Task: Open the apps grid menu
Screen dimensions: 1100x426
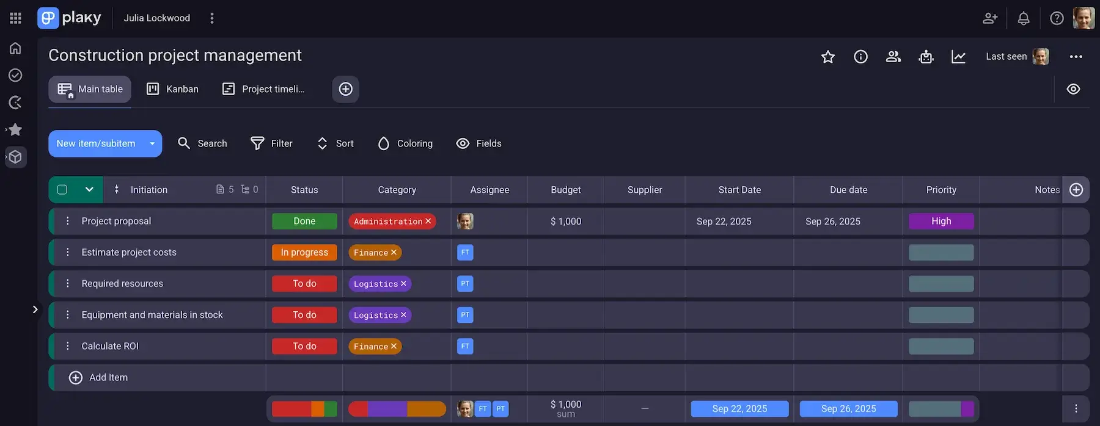Action: pyautogui.click(x=16, y=18)
